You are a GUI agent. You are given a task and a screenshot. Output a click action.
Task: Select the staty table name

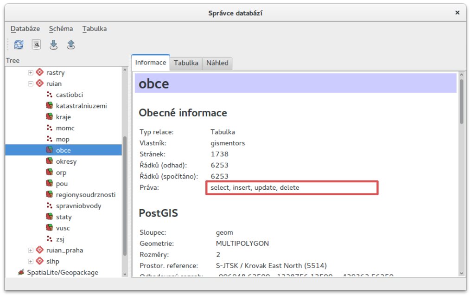pyautogui.click(x=64, y=217)
